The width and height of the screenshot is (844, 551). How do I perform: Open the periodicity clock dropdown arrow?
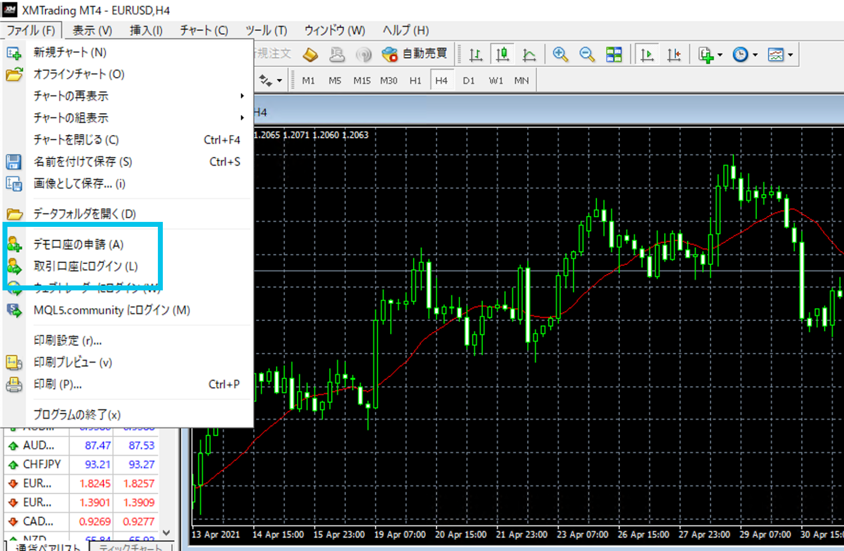click(755, 55)
